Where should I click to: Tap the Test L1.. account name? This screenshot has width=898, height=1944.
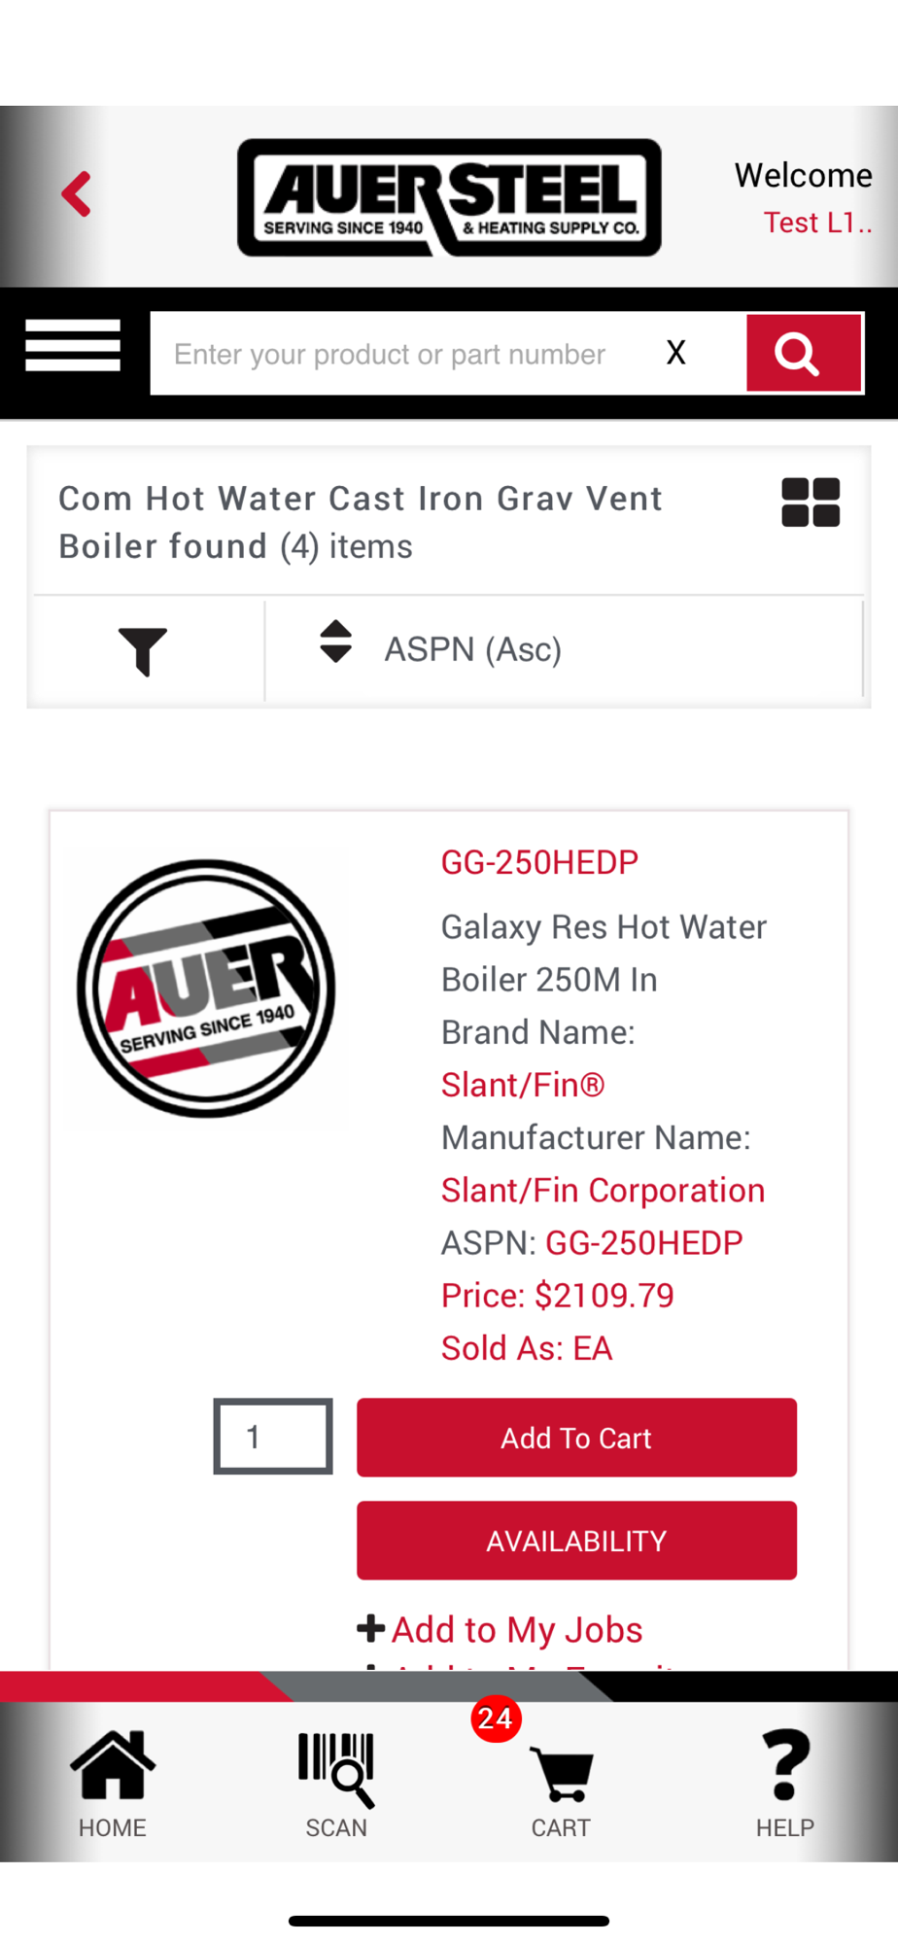[x=817, y=223]
